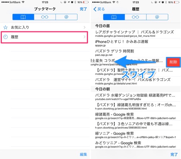This screenshot has width=181, height=159.
Task: Open 緑ソニア - Google 検索 entry
Action: tap(136, 135)
